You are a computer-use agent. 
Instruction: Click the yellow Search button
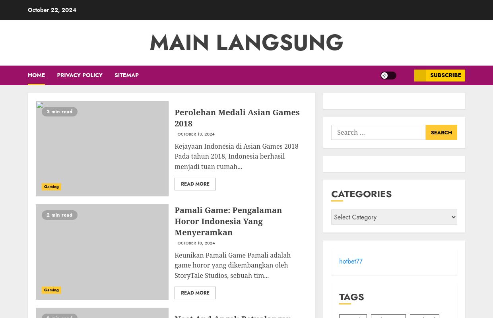click(441, 132)
